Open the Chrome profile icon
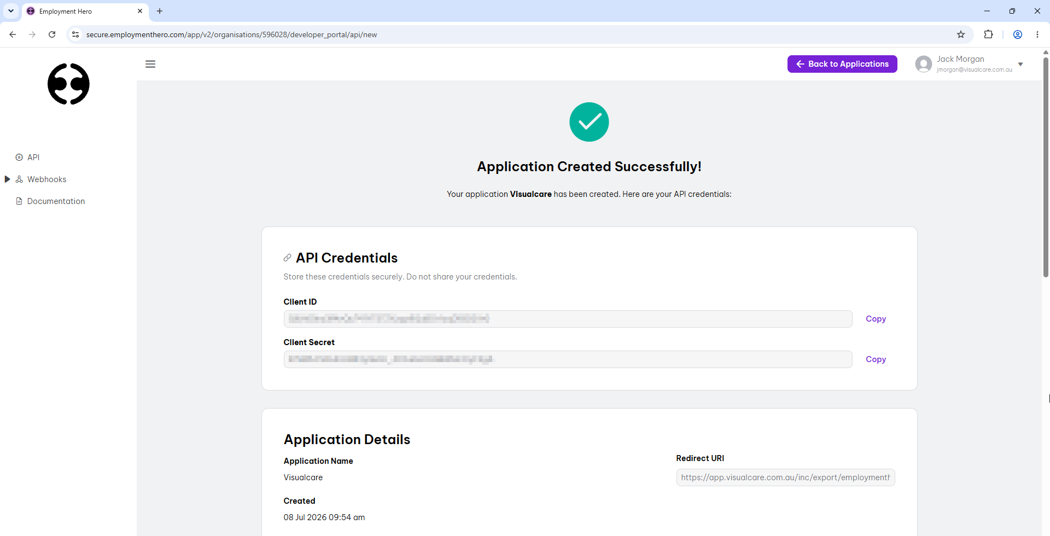This screenshot has width=1050, height=536. (1018, 34)
